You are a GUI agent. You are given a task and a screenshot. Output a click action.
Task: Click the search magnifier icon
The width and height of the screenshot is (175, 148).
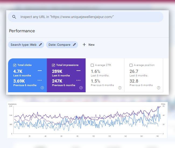pos(14,17)
